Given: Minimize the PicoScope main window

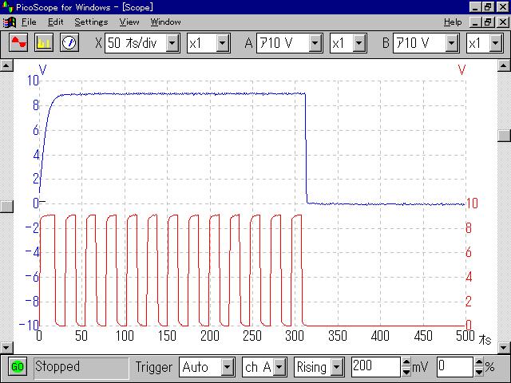Looking at the screenshot, I should [475, 7].
